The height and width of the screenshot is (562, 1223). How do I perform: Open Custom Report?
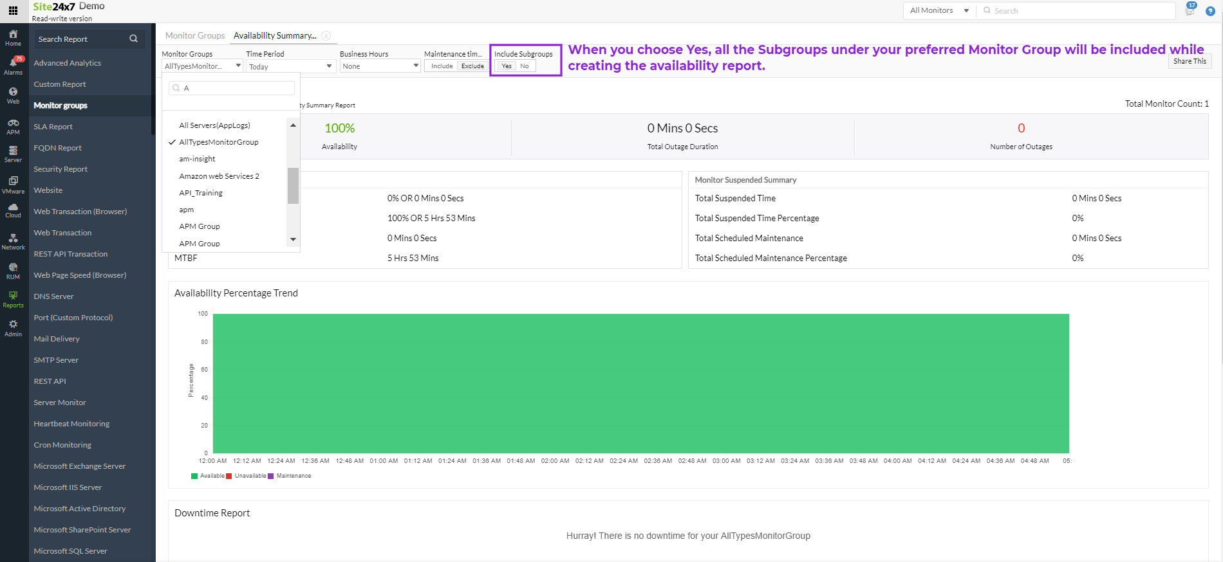[x=60, y=84]
